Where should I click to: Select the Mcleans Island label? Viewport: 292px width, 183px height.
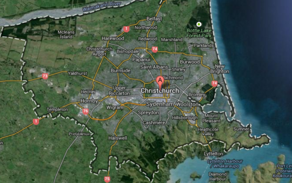pyautogui.click(x=66, y=35)
